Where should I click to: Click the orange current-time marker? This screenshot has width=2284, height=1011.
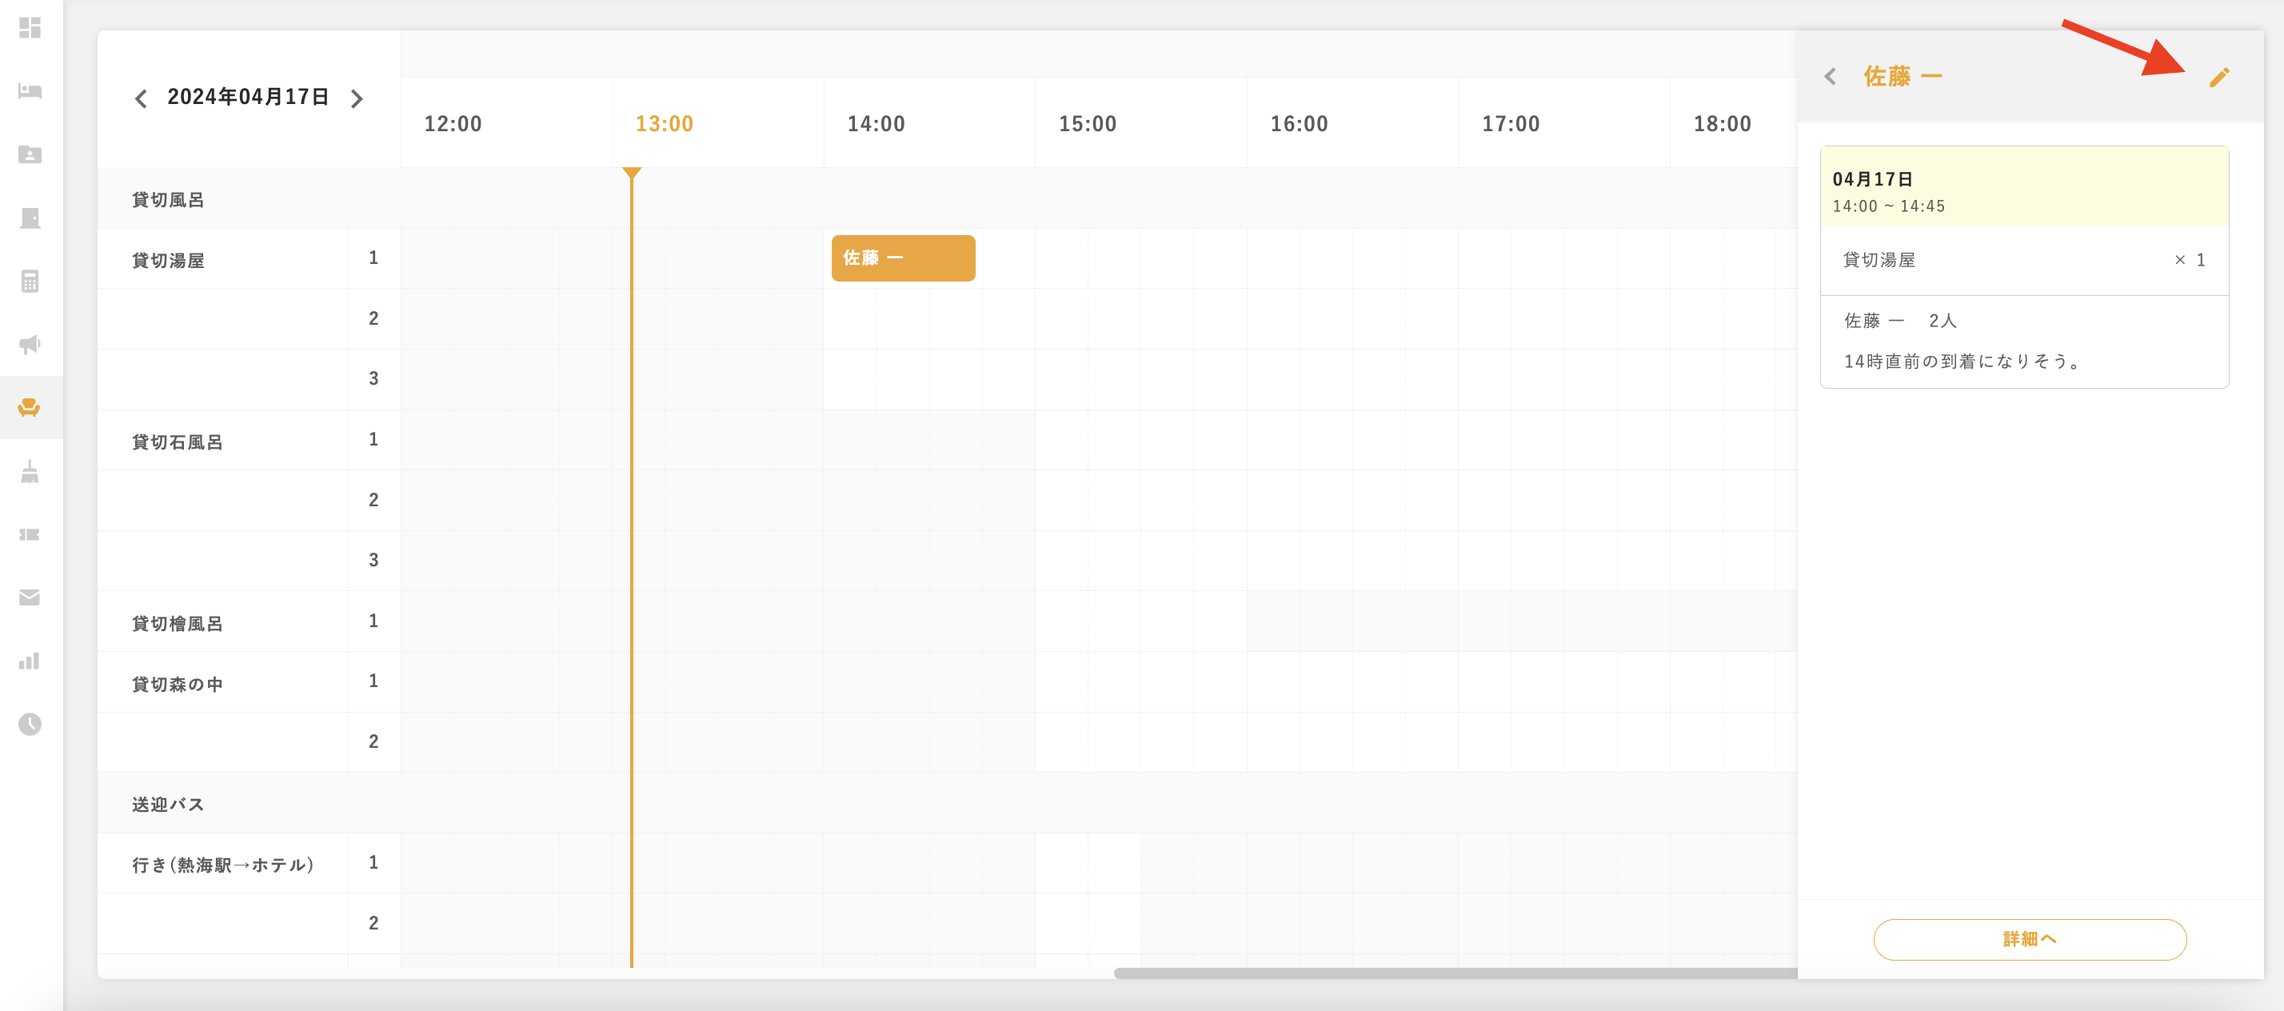point(631,174)
